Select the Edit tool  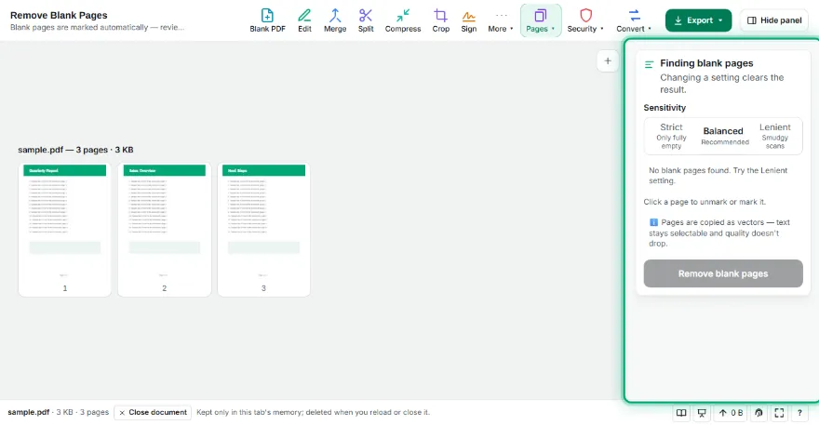304,20
